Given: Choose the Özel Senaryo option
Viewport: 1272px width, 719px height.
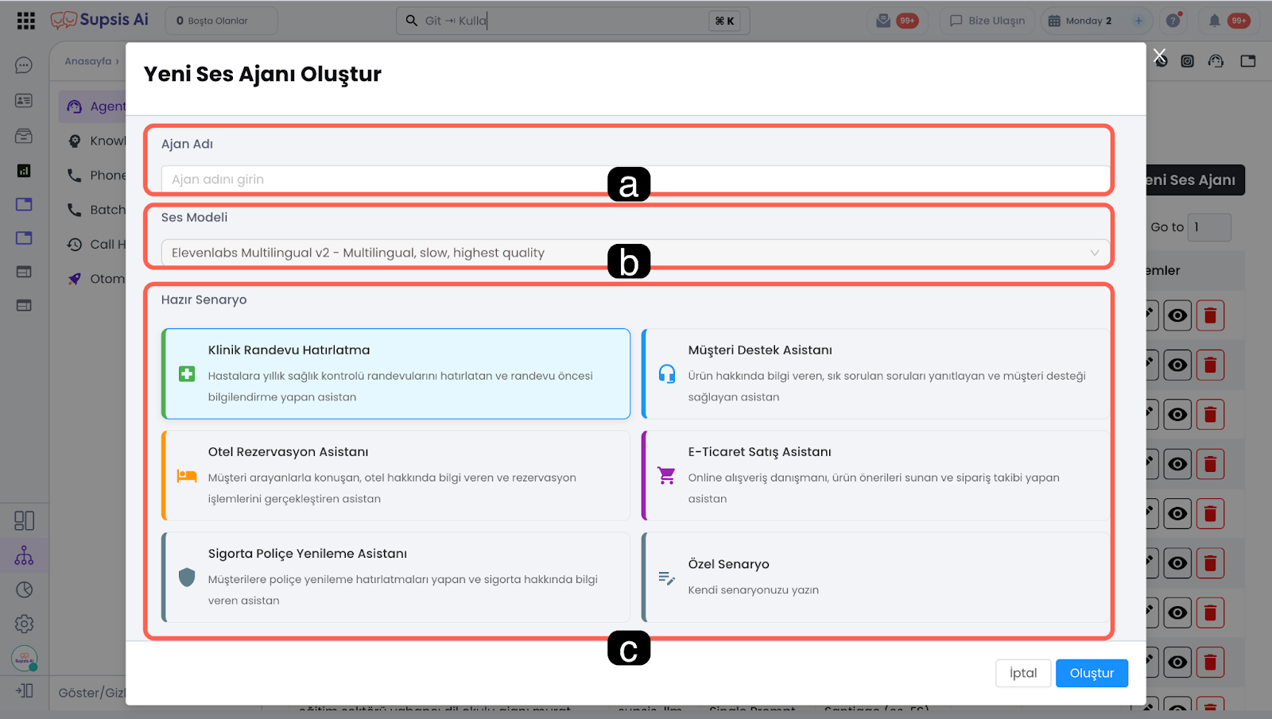Looking at the screenshot, I should coord(874,577).
